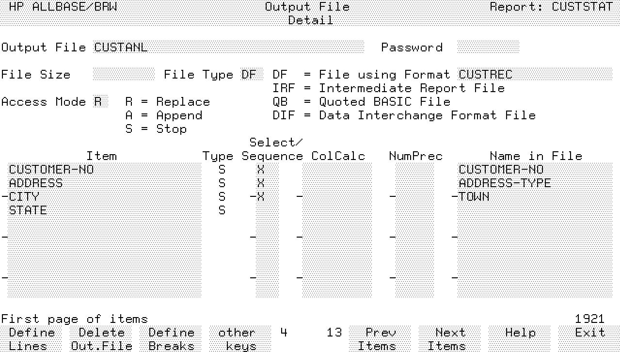Screen dimensions: 620x352
Task: Go to Next Items page
Action: coord(449,339)
